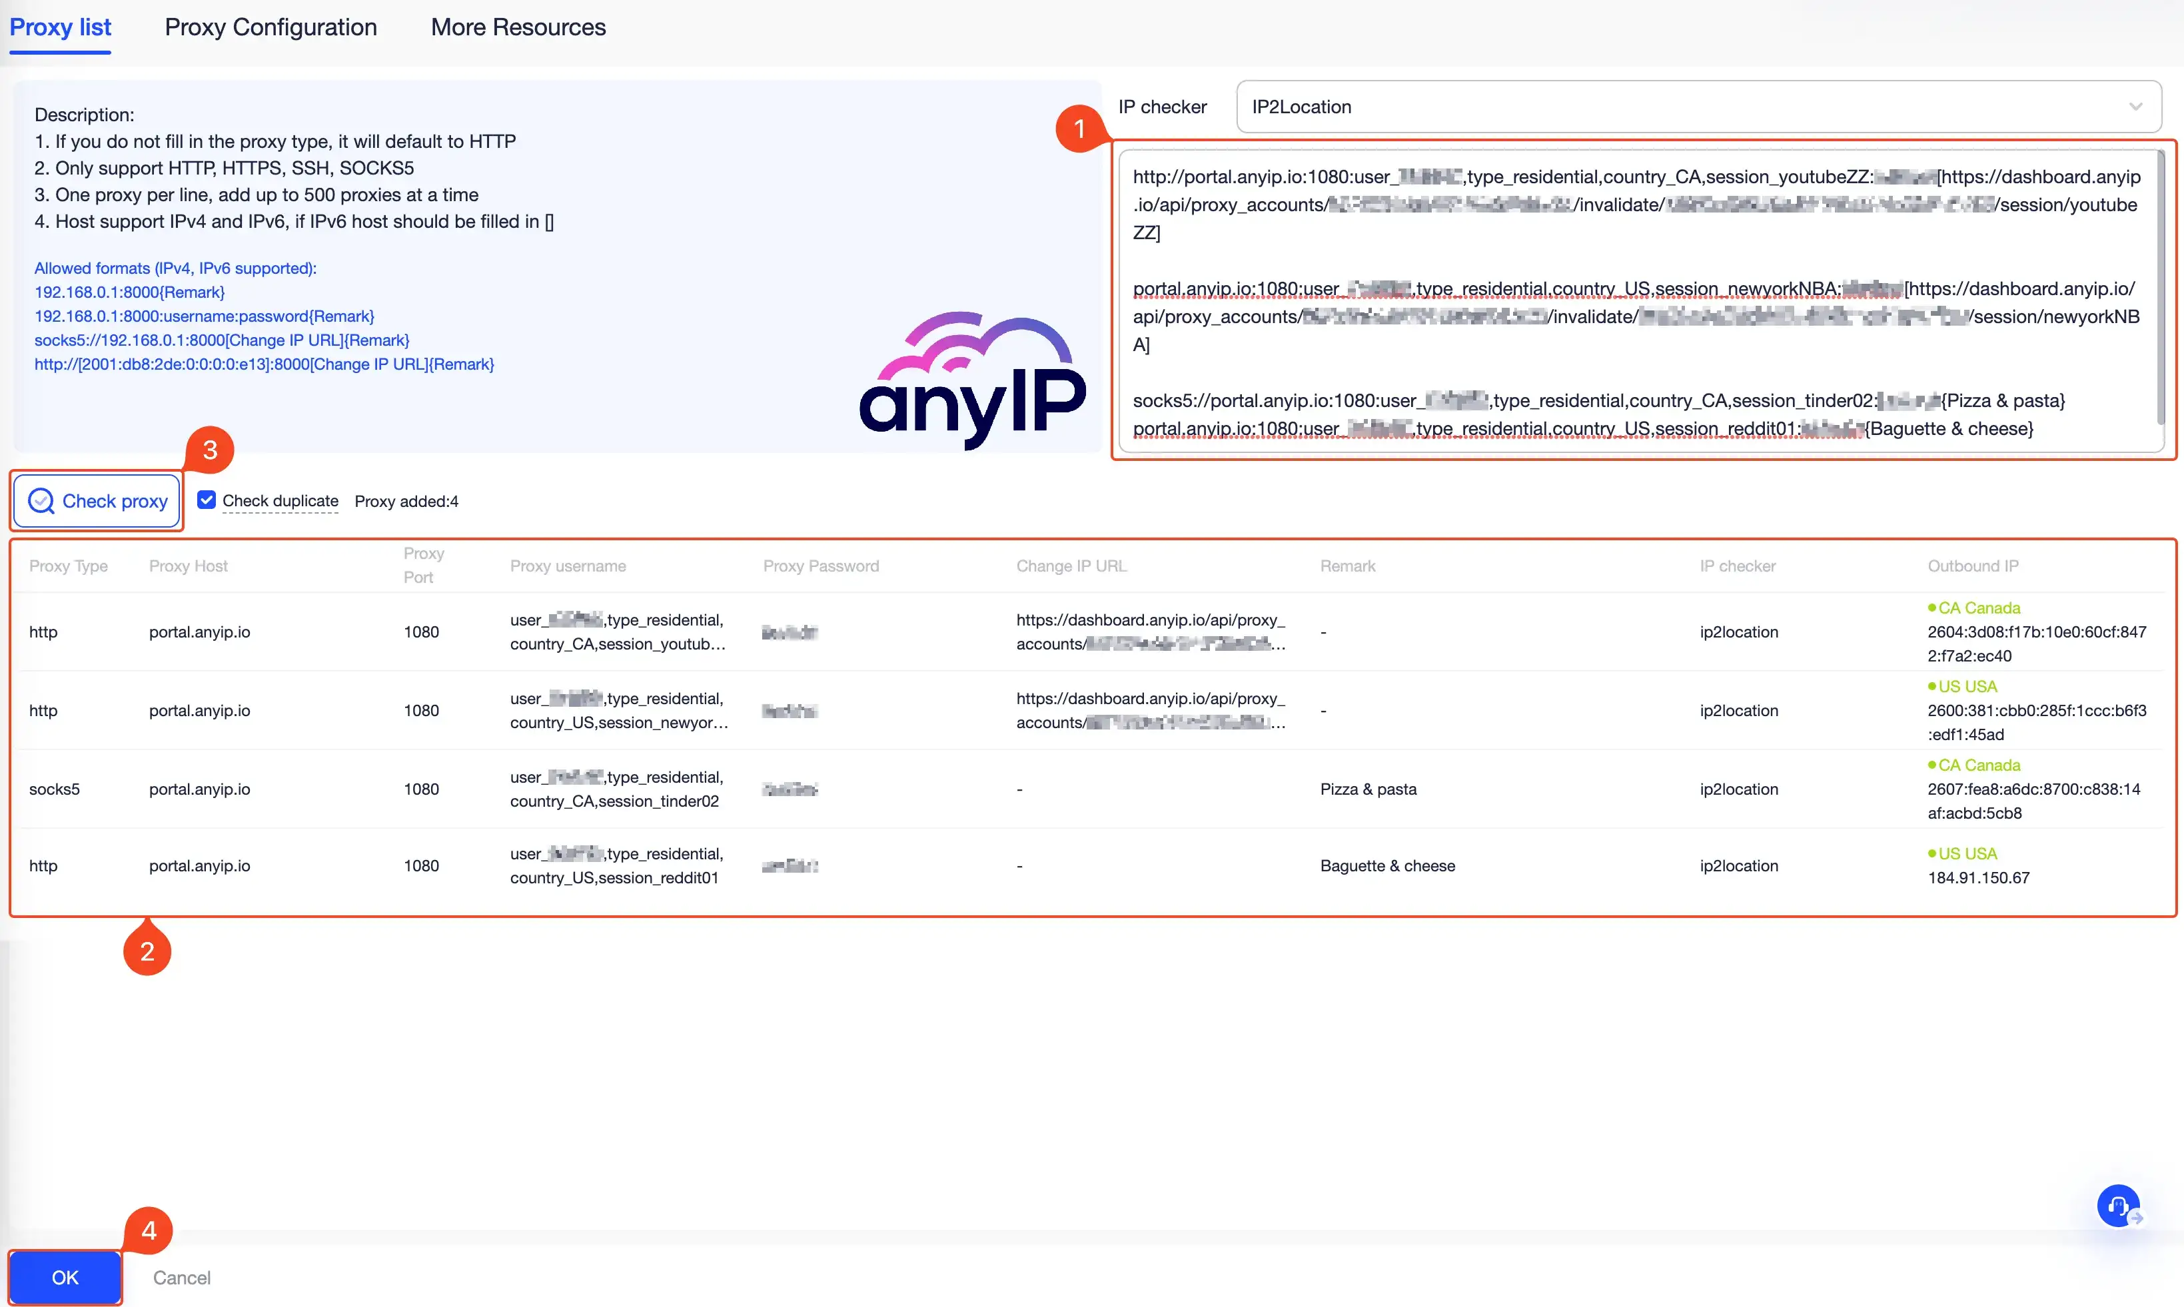Screen dimensions: 2184x1307
Task: Switch to the Proxy Configuration tab
Action: pos(269,27)
